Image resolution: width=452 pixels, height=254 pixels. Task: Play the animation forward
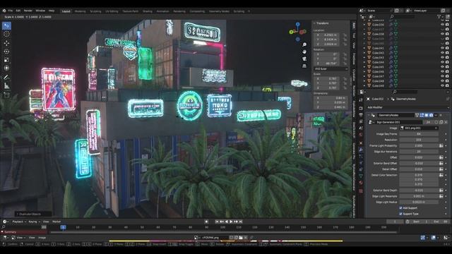pyautogui.click(x=231, y=222)
